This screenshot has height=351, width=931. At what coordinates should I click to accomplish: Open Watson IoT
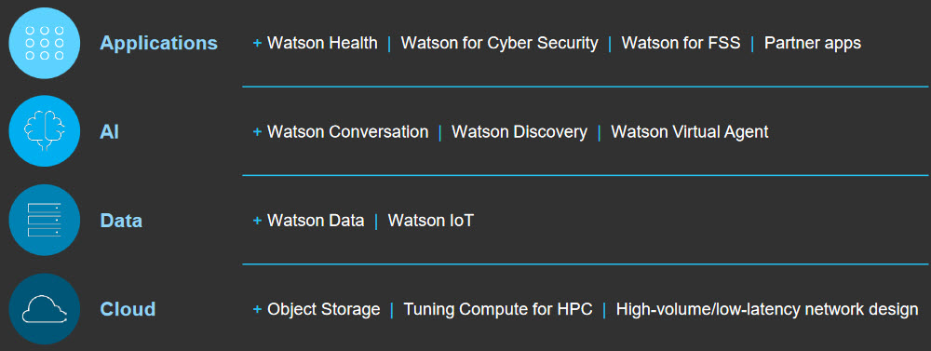pos(431,221)
